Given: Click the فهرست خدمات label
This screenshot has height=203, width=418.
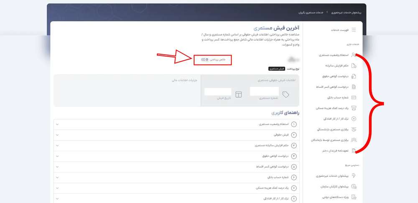Looking at the screenshot, I should 339,30.
